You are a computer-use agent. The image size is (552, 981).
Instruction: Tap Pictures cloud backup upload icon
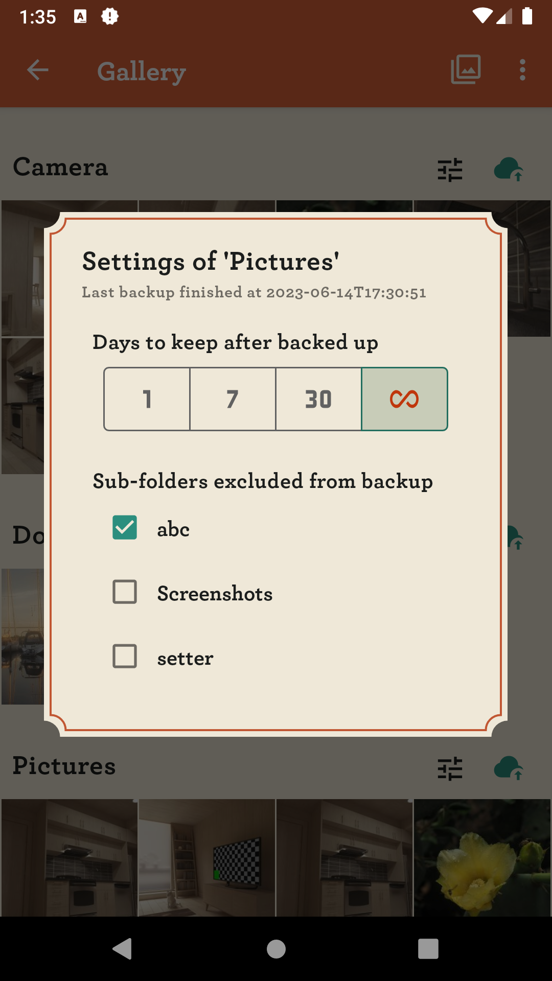[509, 768]
